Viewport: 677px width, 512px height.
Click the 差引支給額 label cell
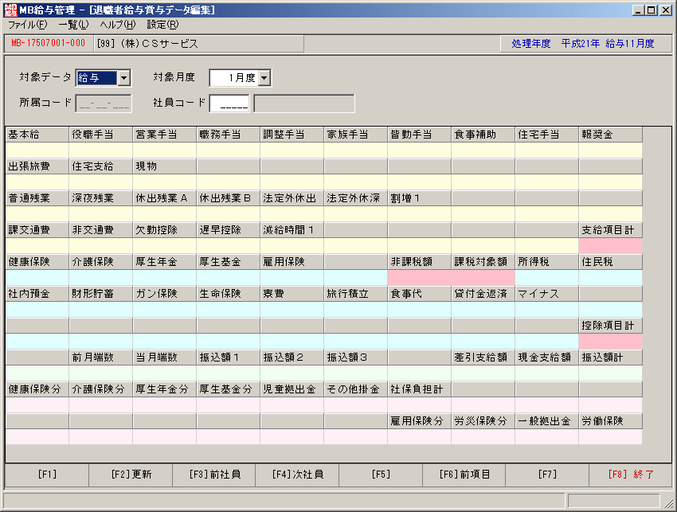[483, 358]
